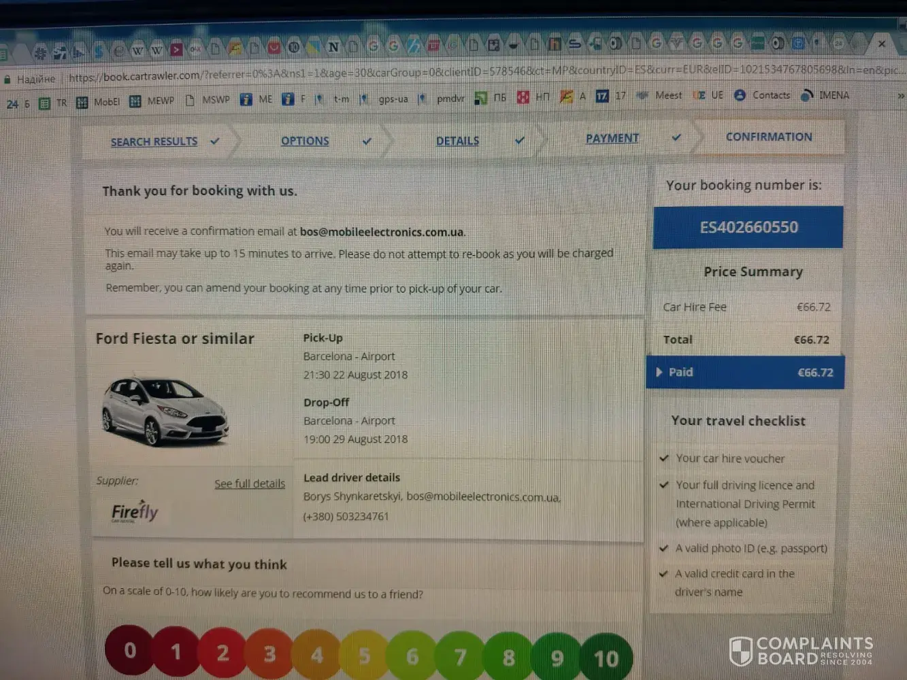Open the Payment step
Viewport: 907px width, 680px height.
(612, 138)
